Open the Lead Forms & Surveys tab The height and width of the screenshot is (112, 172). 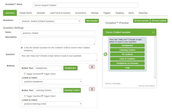60,13
